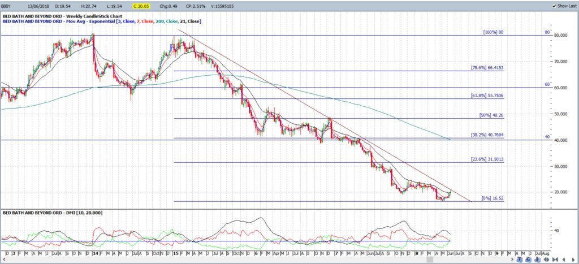Click the open value O:19.54

click(62, 6)
